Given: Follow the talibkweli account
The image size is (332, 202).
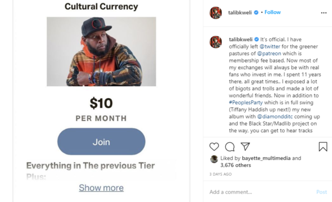Looking at the screenshot, I should coord(272,12).
